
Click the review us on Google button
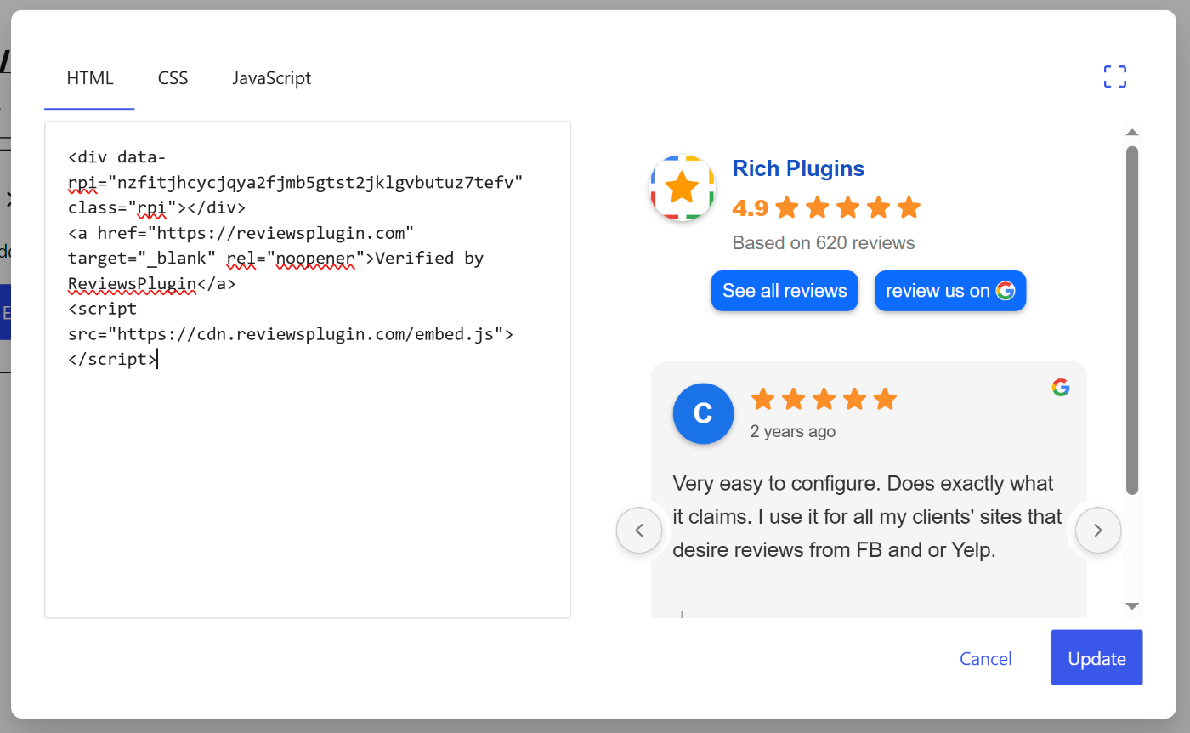pos(950,291)
